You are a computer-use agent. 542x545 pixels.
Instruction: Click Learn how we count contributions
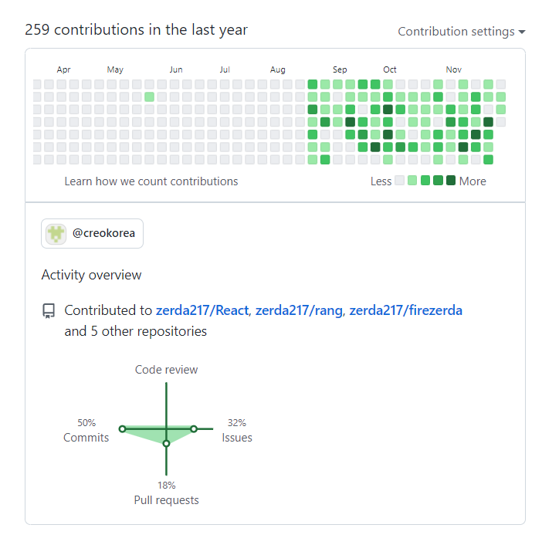pyautogui.click(x=151, y=181)
